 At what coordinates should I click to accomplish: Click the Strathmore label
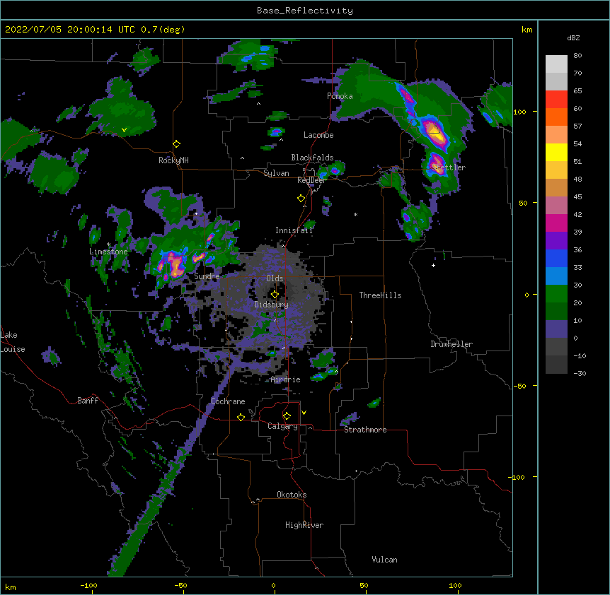[x=365, y=430]
